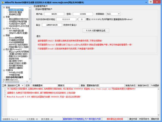Click tree horizontal scroll right arrow
Image resolution: width=162 pixels, height=122 pixels.
click(x=27, y=82)
